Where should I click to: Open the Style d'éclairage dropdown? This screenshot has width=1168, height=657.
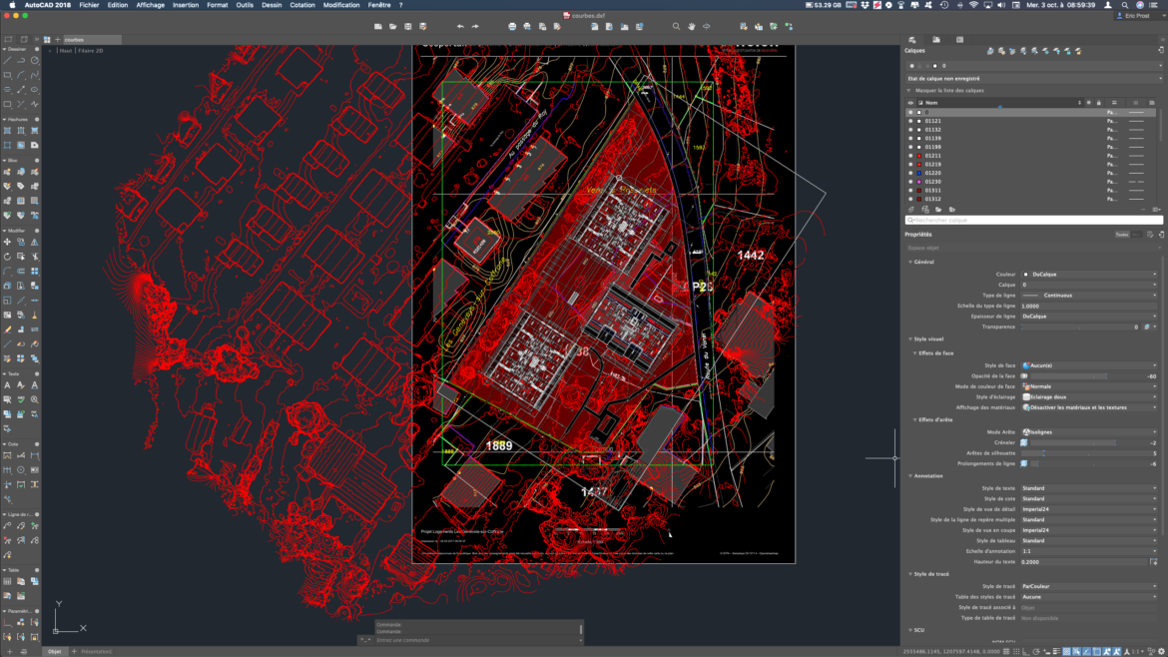pos(1089,397)
